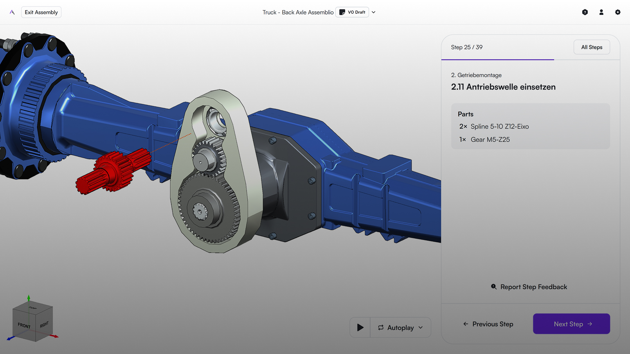Image resolution: width=630 pixels, height=354 pixels.
Task: Open the user account icon
Action: tap(601, 12)
